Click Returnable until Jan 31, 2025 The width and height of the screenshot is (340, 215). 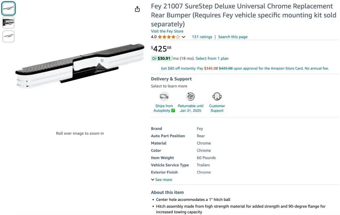191,108
